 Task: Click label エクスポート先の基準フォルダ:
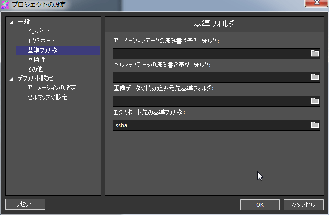click(x=150, y=112)
